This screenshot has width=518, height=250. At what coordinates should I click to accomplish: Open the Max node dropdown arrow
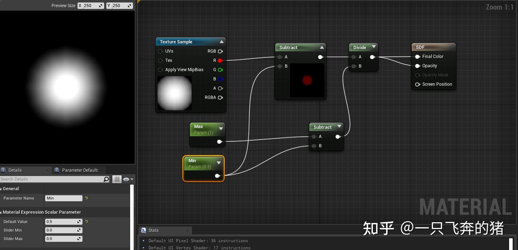click(221, 129)
